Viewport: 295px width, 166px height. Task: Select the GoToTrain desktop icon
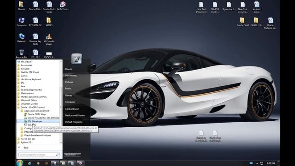pyautogui.click(x=63, y=6)
